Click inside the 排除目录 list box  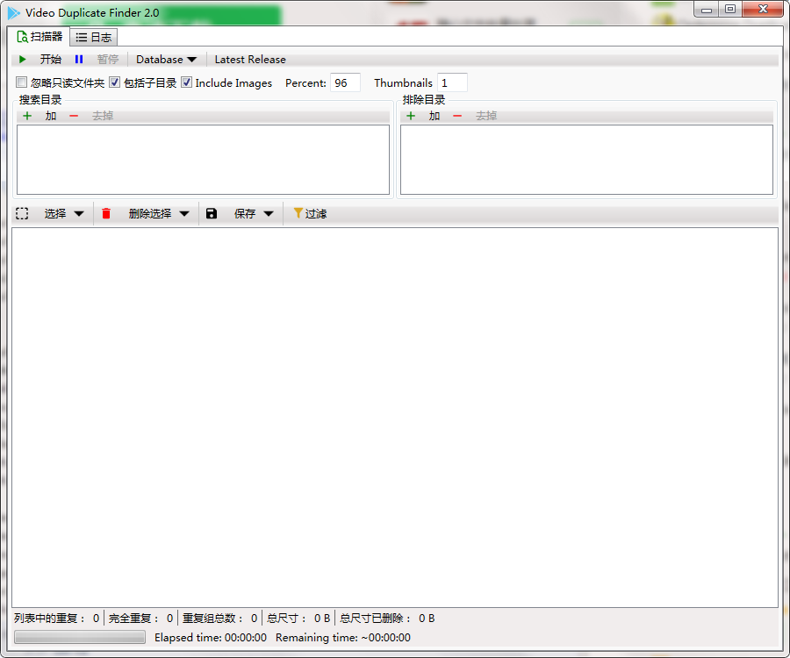pos(586,160)
